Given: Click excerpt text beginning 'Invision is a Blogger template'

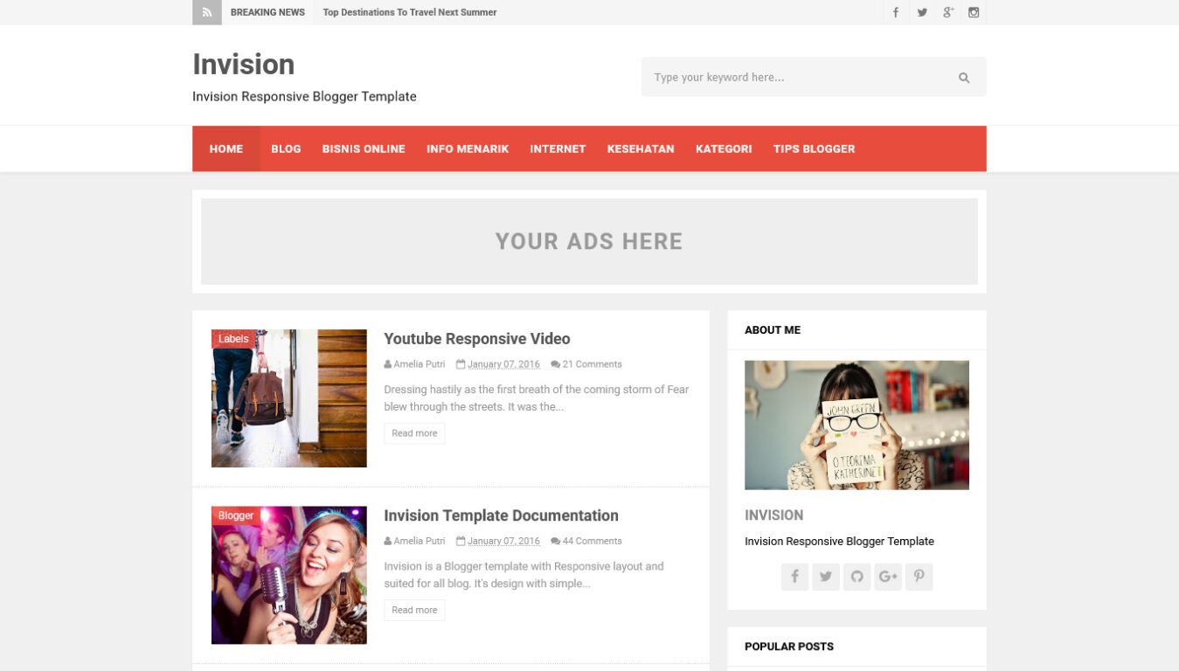Looking at the screenshot, I should (x=524, y=575).
